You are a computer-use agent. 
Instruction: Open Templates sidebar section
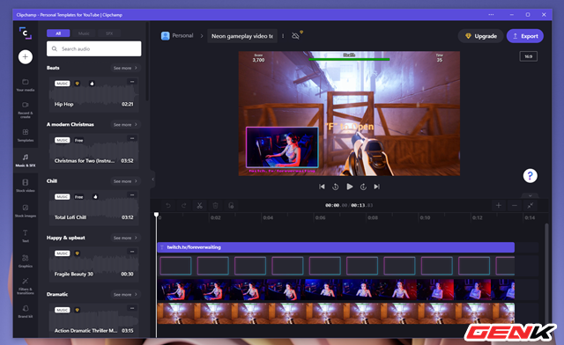tap(26, 136)
